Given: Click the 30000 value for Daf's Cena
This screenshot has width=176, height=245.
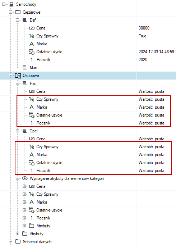Looking at the screenshot, I should (x=144, y=28).
